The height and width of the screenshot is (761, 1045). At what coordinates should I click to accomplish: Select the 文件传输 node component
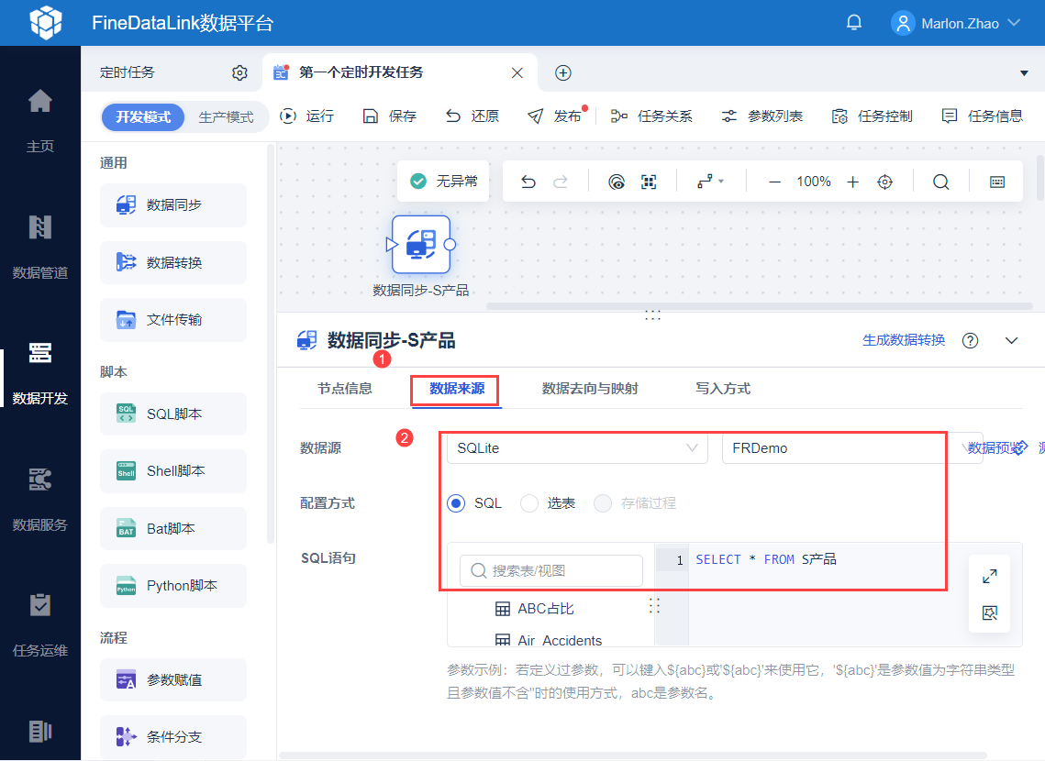(173, 320)
